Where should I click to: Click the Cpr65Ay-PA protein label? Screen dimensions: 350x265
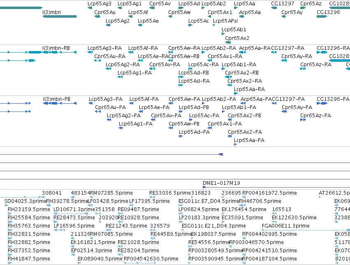click(297, 107)
